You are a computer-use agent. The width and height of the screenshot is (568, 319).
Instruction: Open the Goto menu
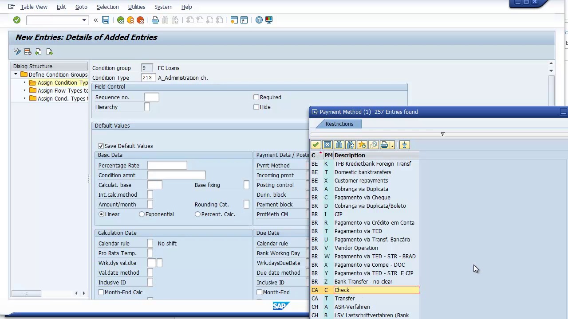81,7
